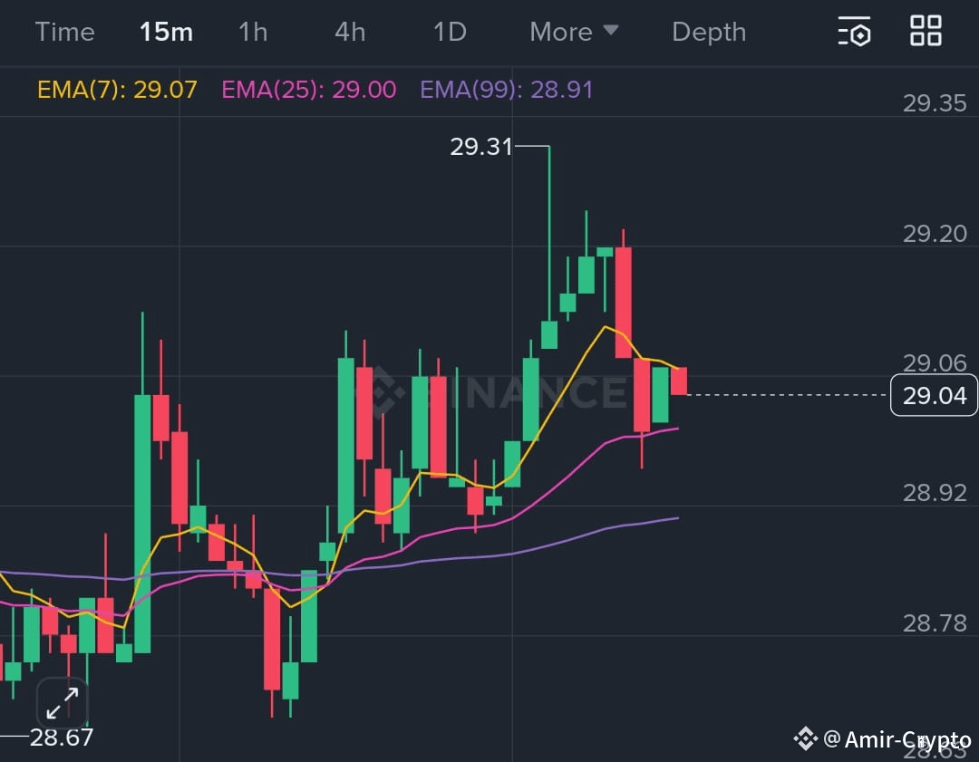This screenshot has width=979, height=762.
Task: Select the 15m interval
Action: (166, 32)
